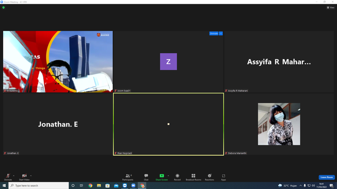Image resolution: width=337 pixels, height=189 pixels.
Task: Open video options arrow beside Start Video
Action: click(31, 176)
